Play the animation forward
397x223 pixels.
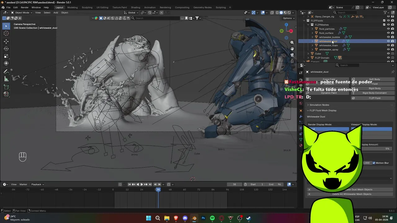coord(142,184)
